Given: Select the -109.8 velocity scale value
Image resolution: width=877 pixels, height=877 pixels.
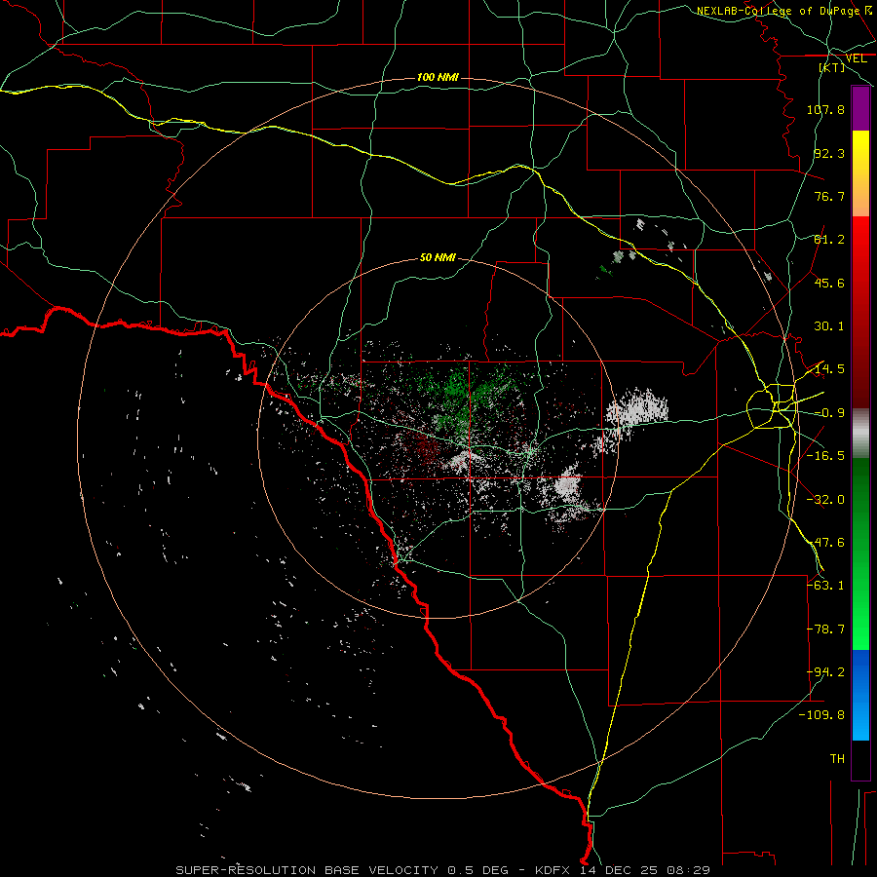Looking at the screenshot, I should point(821,715).
